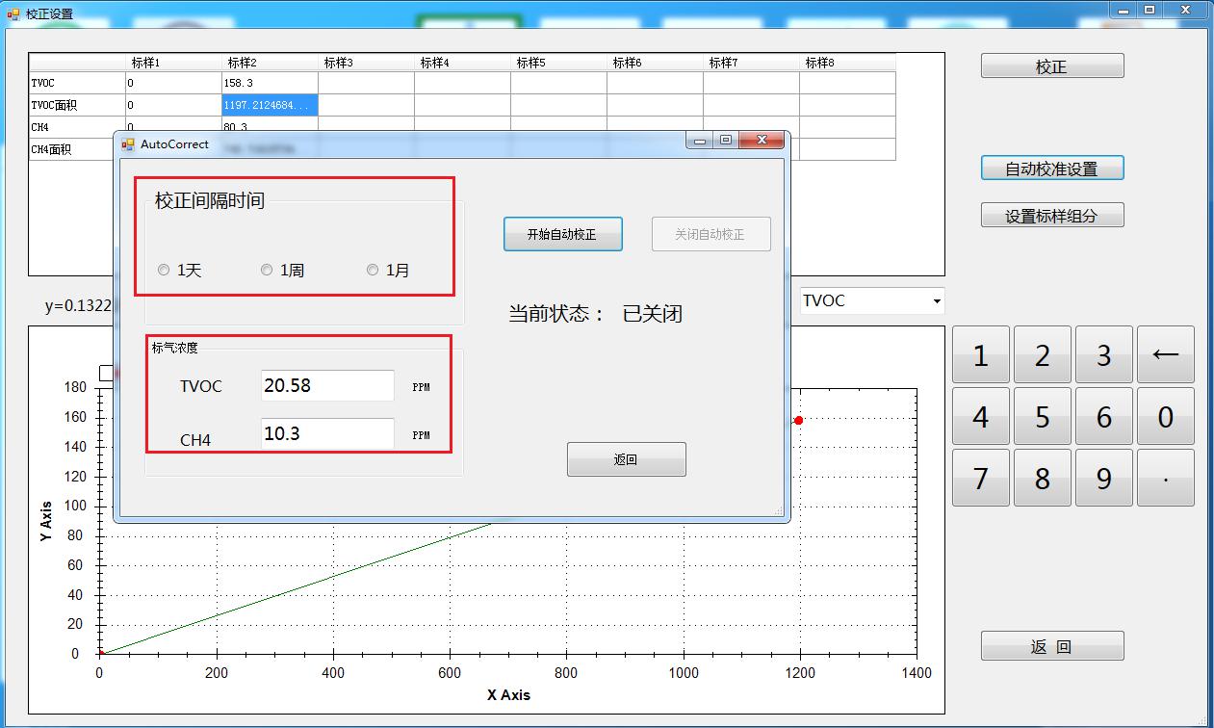Select the 1天 interval radio button

164,271
